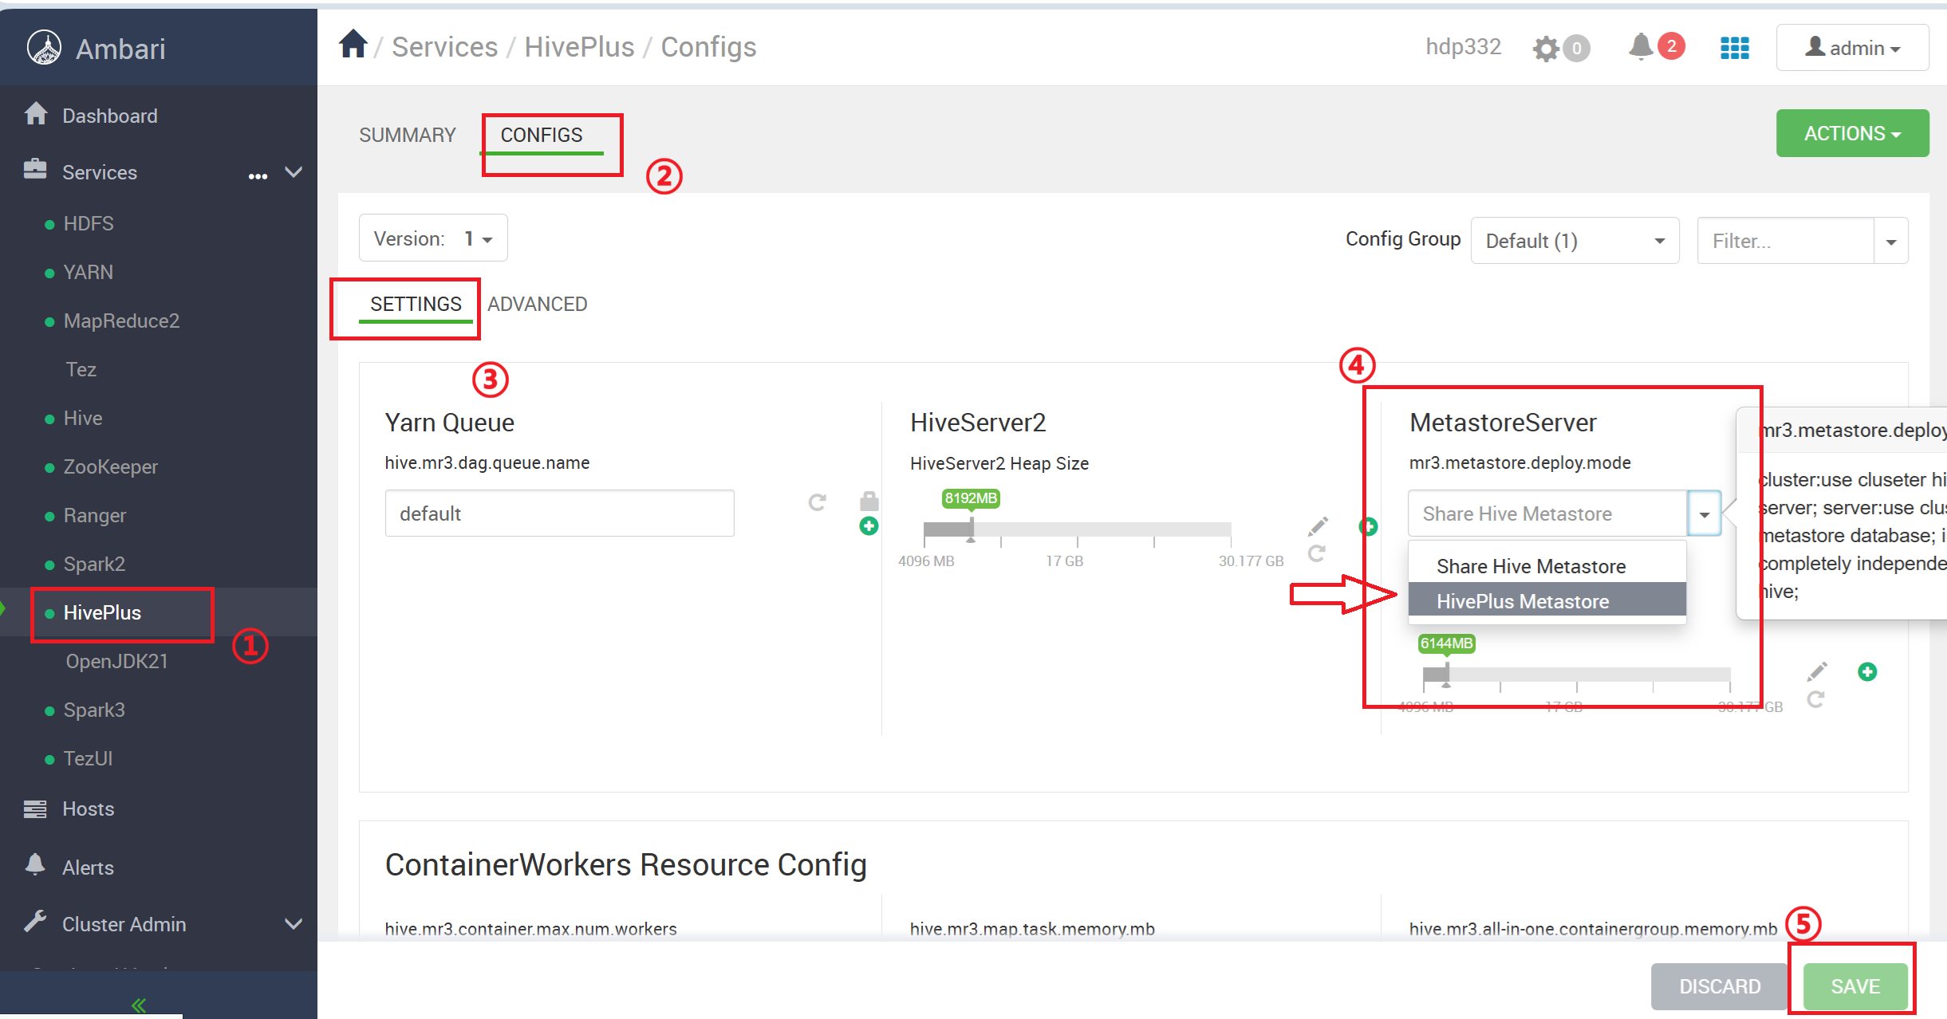
Task: Click the alerts count badge 2
Action: [x=1672, y=46]
